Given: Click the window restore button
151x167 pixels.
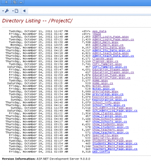Looking at the screenshot, I should pyautogui.click(x=15, y=2).
